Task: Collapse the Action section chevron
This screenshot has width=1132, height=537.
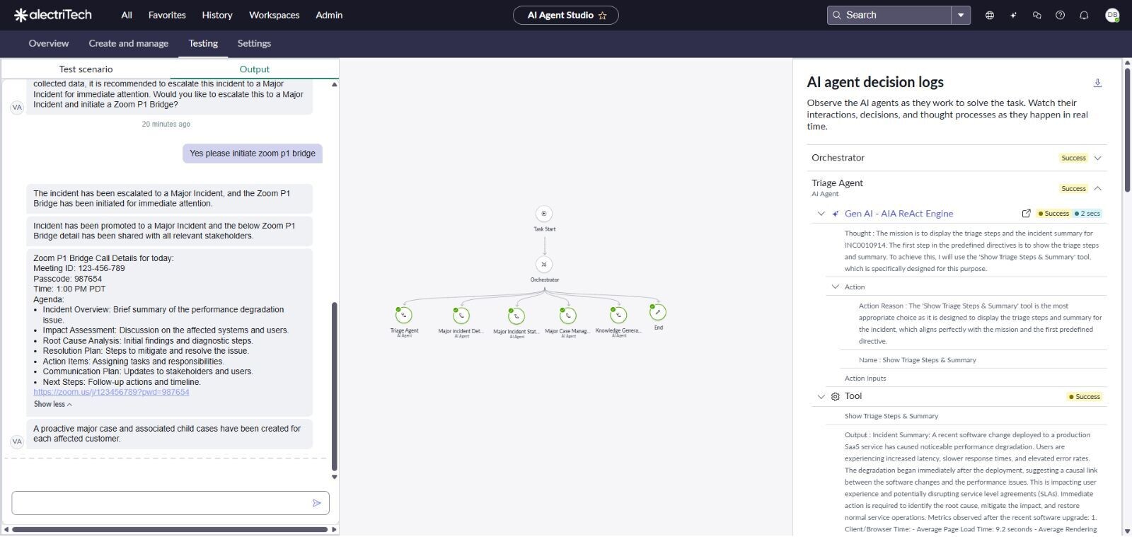Action: pos(836,287)
